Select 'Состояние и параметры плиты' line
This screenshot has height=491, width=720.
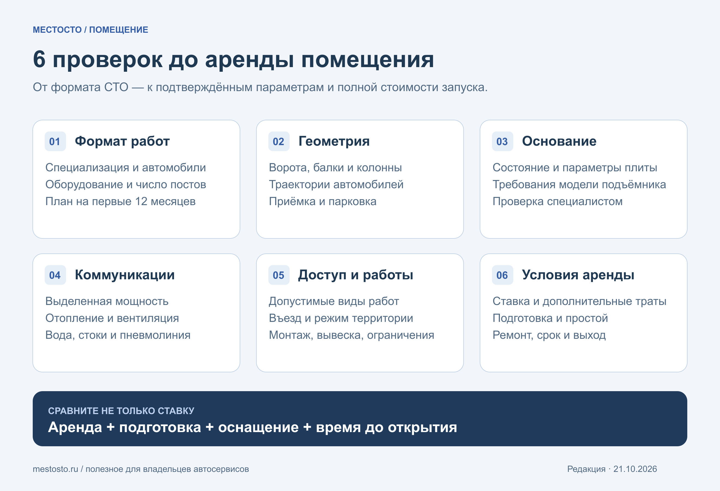(575, 167)
